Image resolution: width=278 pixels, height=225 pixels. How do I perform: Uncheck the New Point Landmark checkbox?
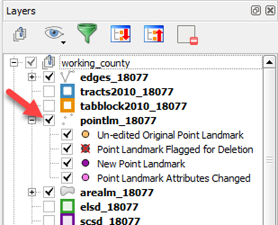click(x=67, y=163)
